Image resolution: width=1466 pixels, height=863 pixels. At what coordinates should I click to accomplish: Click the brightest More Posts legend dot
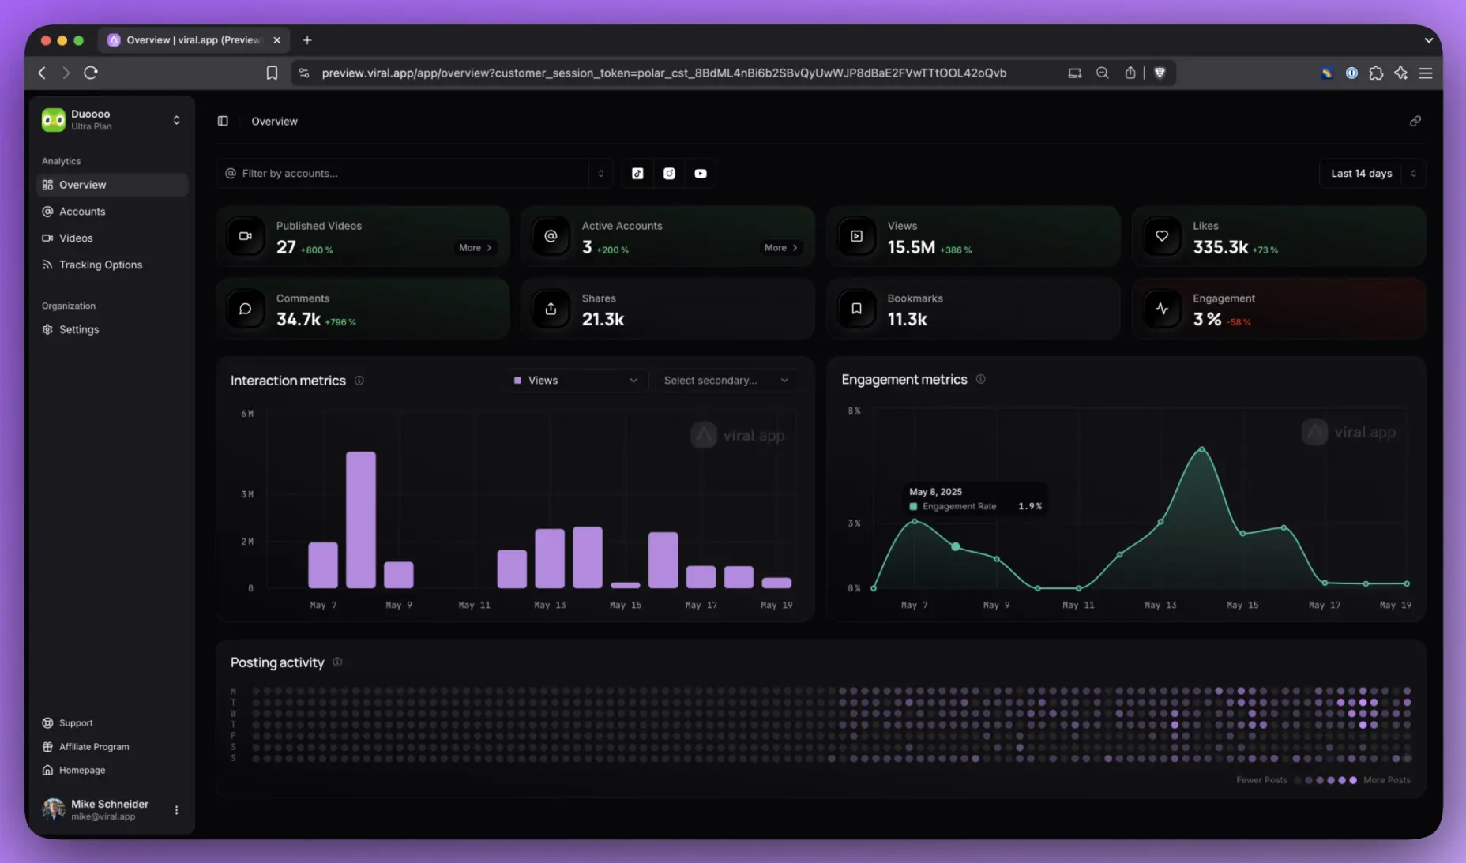(x=1353, y=780)
